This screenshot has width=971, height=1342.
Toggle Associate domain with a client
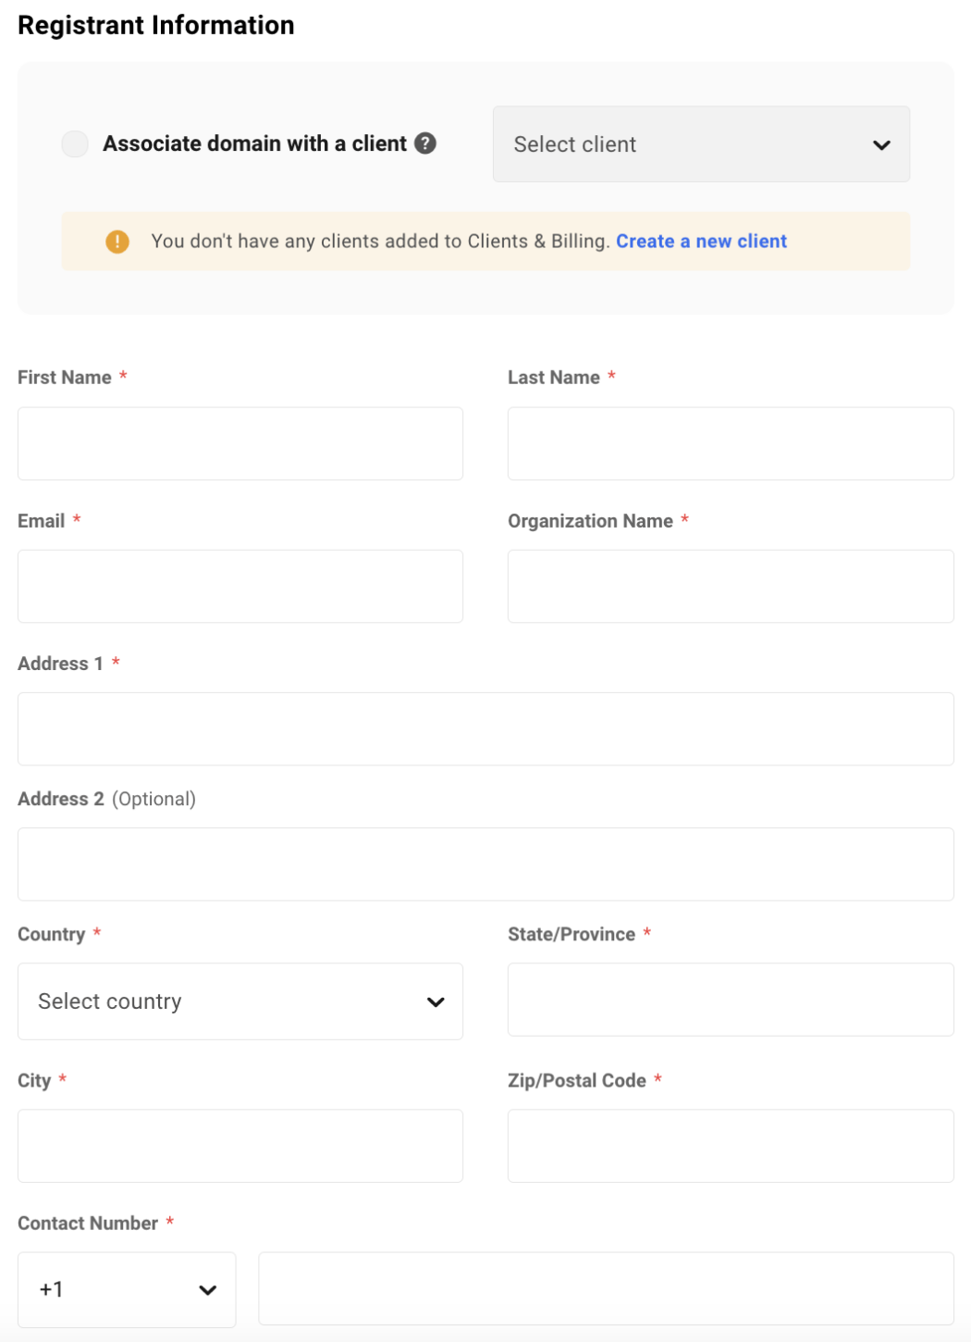75,143
